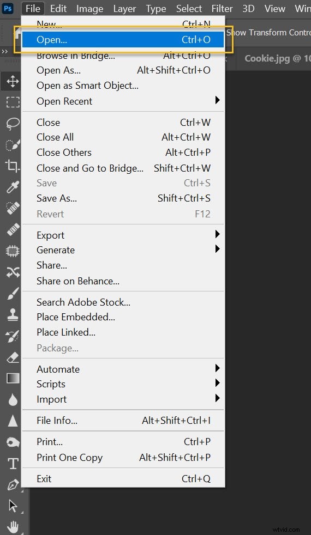Choose Open as Smart Object...
Viewport: 311px width, 535px height.
(x=123, y=86)
